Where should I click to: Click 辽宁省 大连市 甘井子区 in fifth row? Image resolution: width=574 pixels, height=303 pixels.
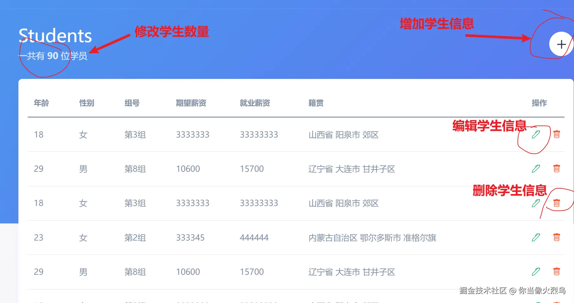352,272
